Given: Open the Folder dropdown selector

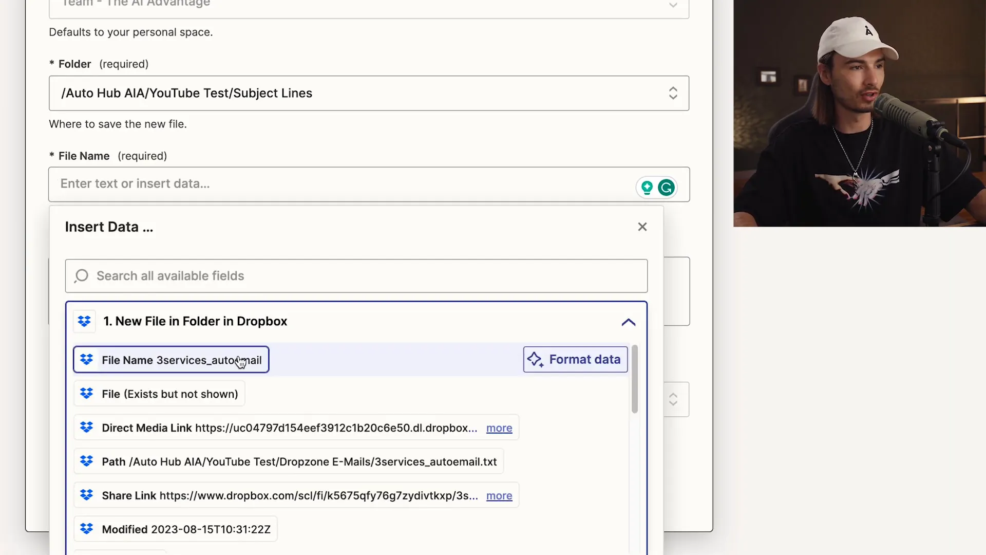Looking at the screenshot, I should coord(673,93).
